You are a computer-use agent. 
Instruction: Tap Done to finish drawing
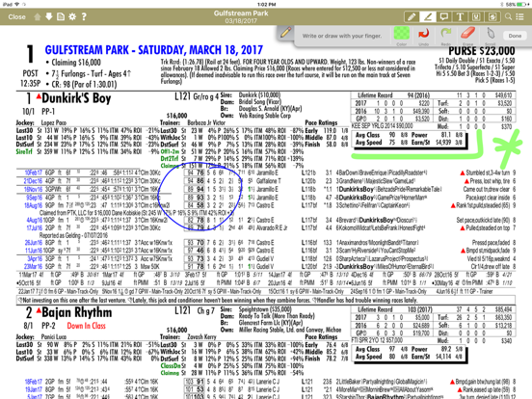point(515,36)
